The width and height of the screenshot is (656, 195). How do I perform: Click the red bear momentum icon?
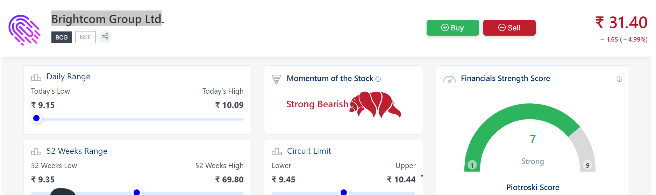(375, 104)
